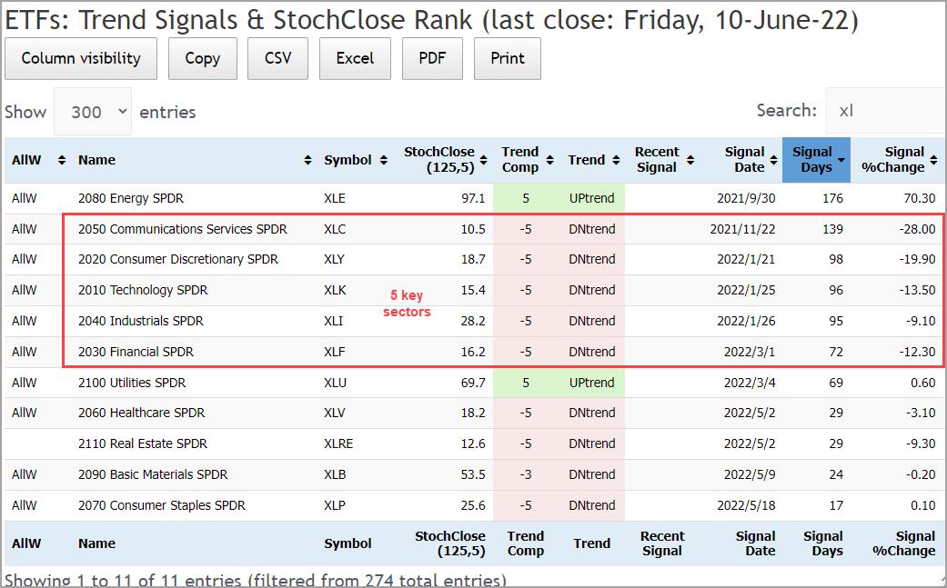
Task: Click the Print button
Action: click(x=507, y=58)
